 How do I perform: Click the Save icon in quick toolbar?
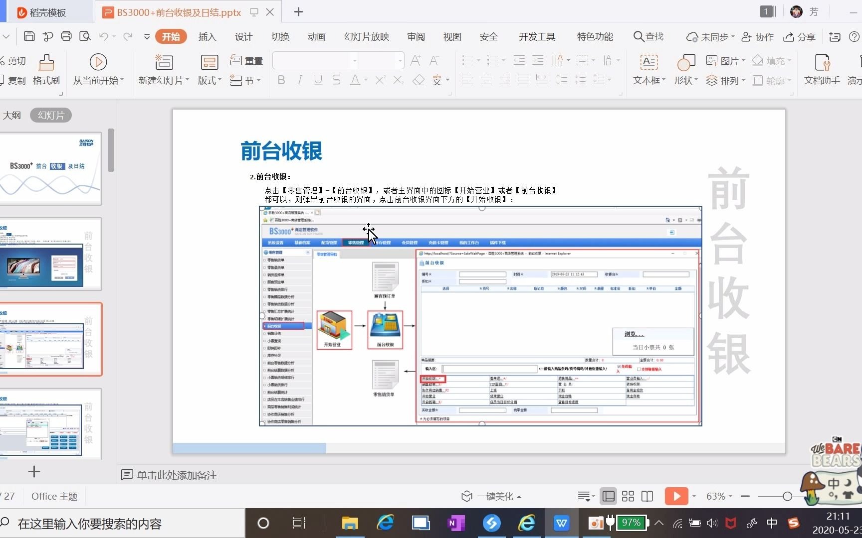pos(29,36)
